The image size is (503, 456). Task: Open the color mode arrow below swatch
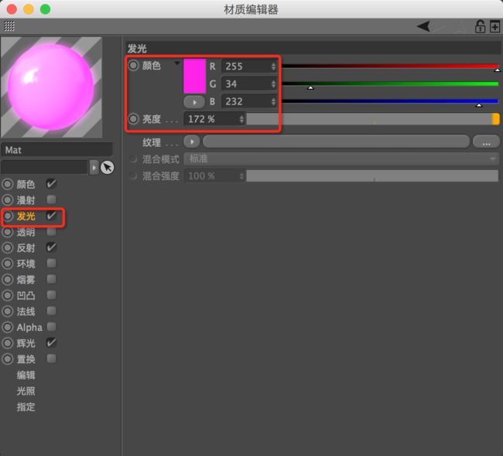tap(194, 102)
